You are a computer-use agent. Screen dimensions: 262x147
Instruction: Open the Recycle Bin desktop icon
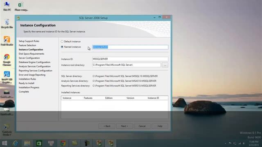pyautogui.click(x=7, y=24)
